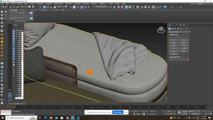
Task: Open the Utilities wrench tab icon
Action: click(187, 25)
